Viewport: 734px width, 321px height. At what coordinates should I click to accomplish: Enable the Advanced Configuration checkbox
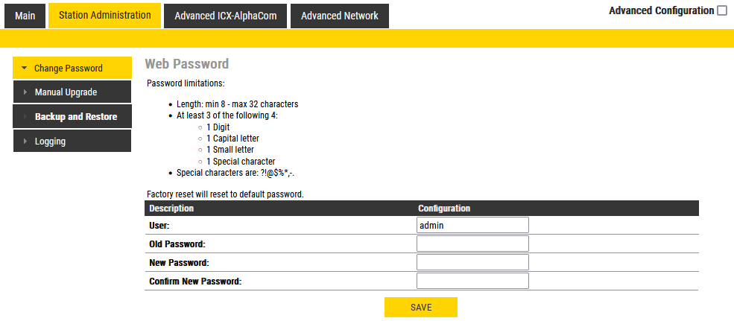(x=721, y=10)
